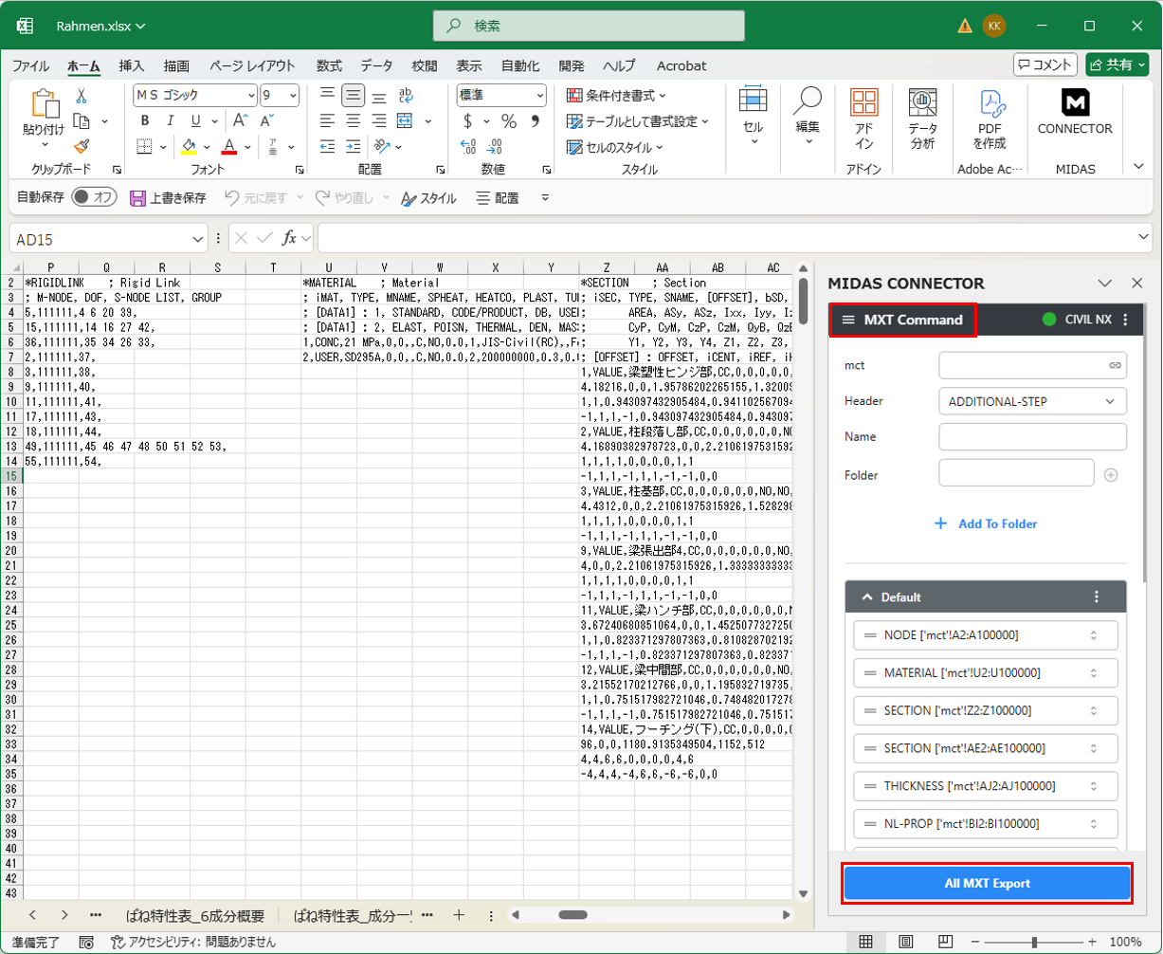Click the Format Painter brush icon
This screenshot has height=954, width=1163.
(82, 146)
